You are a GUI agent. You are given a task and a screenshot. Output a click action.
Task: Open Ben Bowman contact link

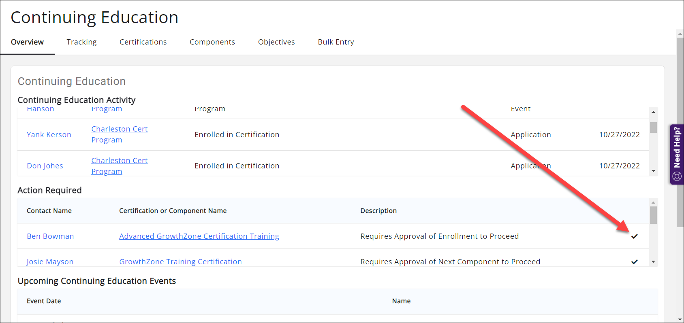pos(50,236)
